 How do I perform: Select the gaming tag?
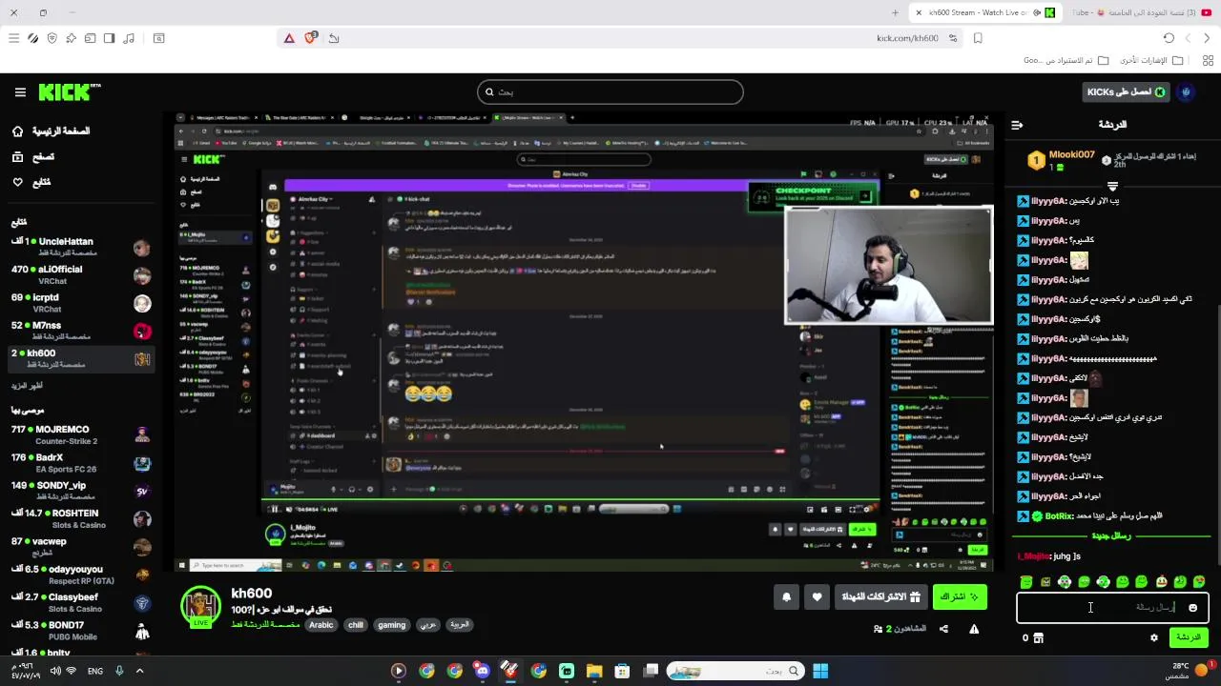pyautogui.click(x=392, y=625)
